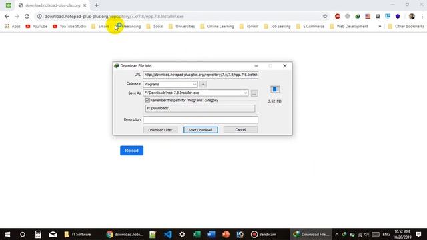The image size is (427, 240).
Task: Open Other bookmarks folder
Action: 406,27
